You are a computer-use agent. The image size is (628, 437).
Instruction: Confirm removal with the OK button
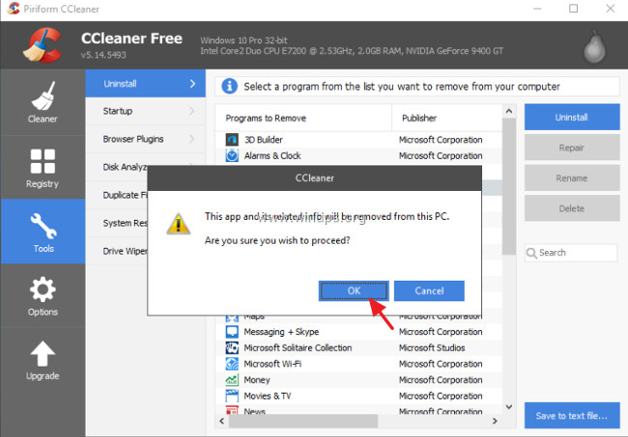pyautogui.click(x=354, y=290)
